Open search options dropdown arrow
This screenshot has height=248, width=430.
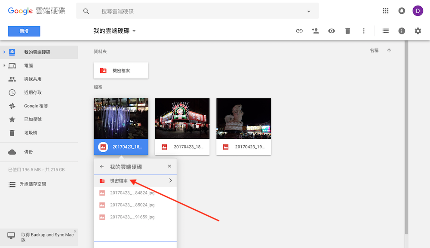(308, 12)
